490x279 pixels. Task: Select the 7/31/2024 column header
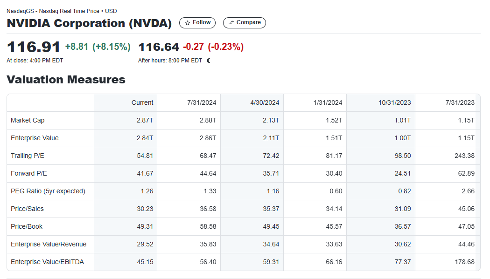pos(202,102)
